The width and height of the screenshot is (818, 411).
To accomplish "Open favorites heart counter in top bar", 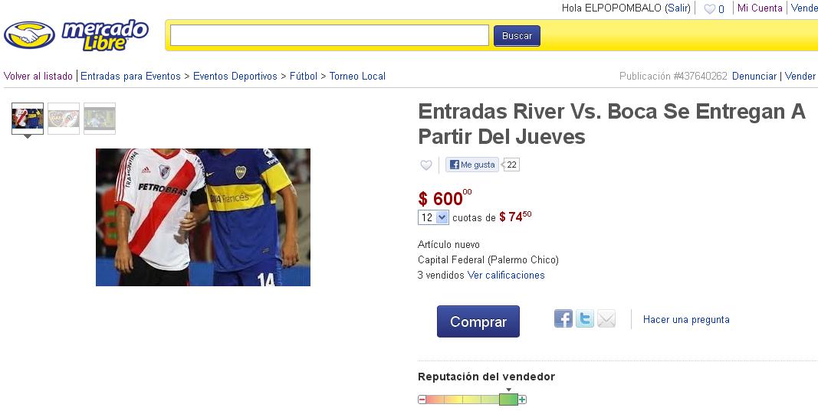I will pyautogui.click(x=714, y=8).
